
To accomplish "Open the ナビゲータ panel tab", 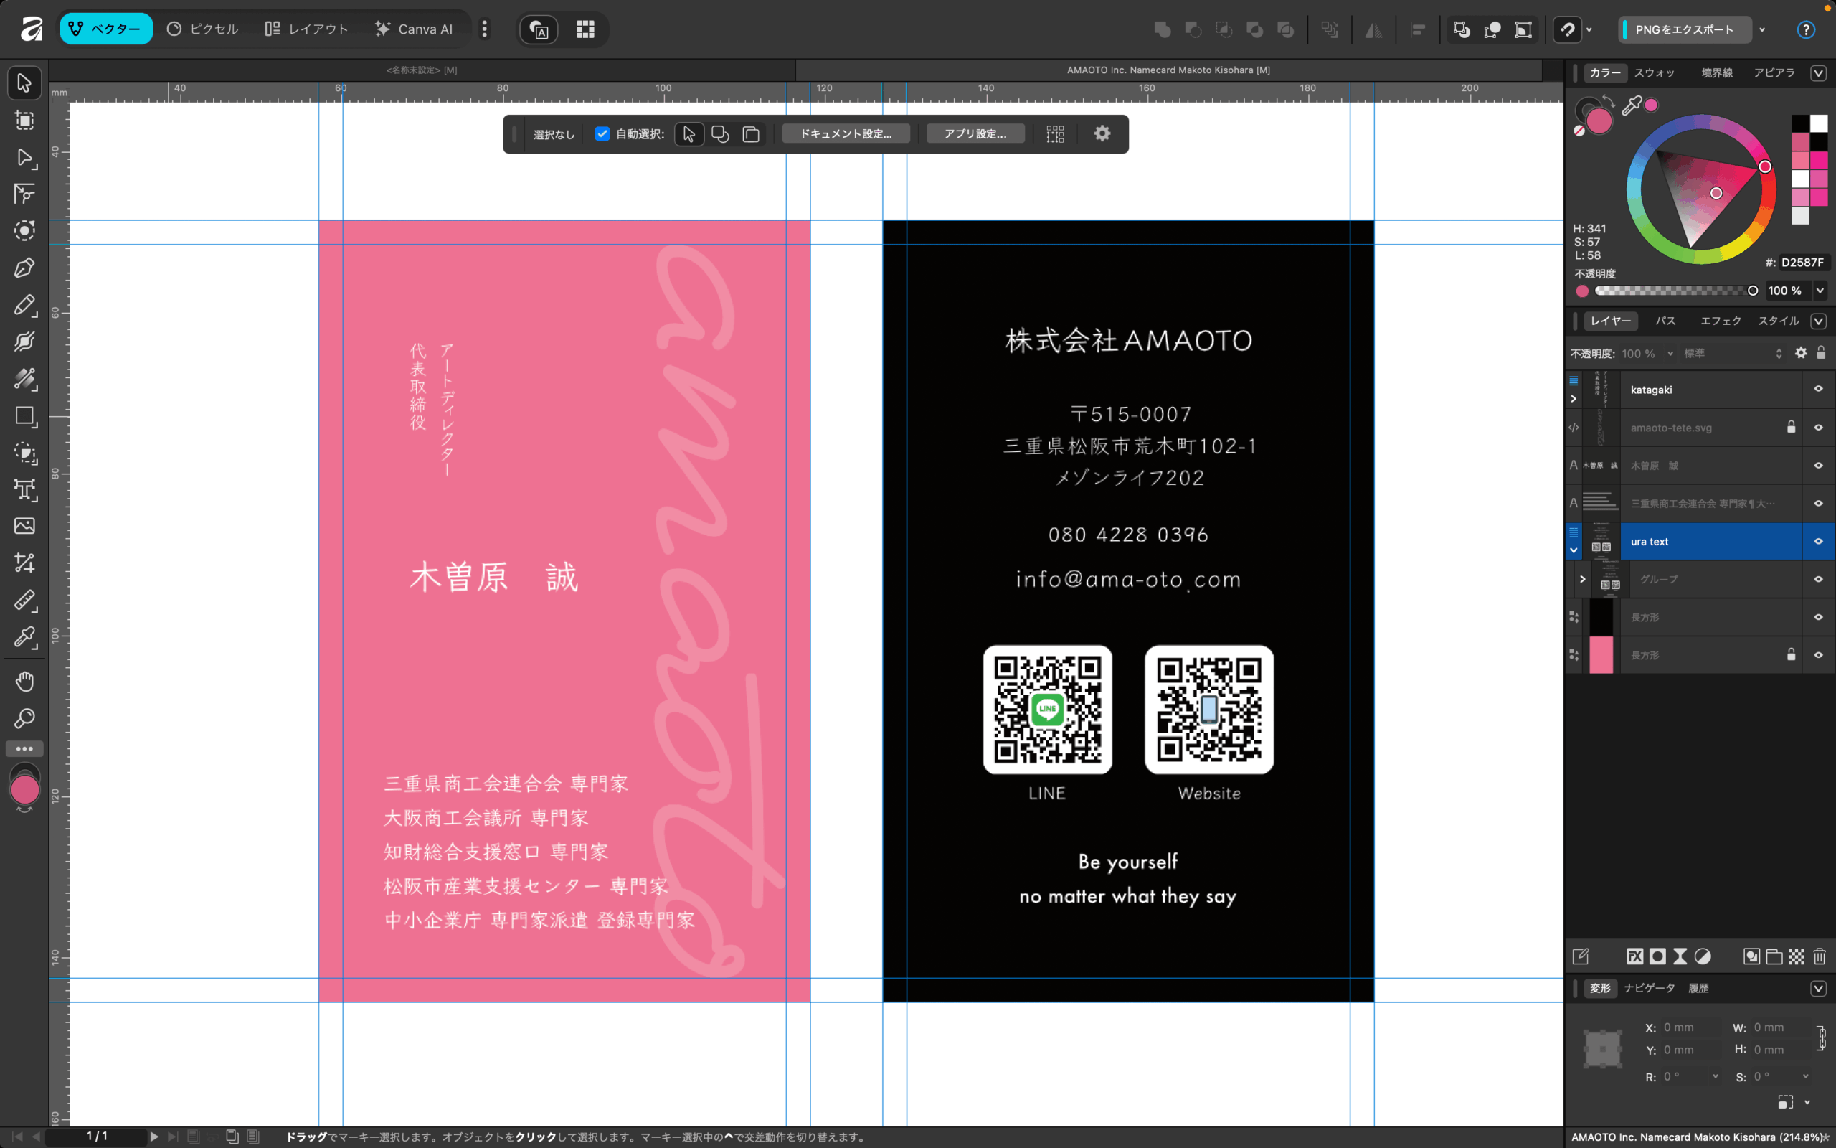I will [x=1650, y=988].
